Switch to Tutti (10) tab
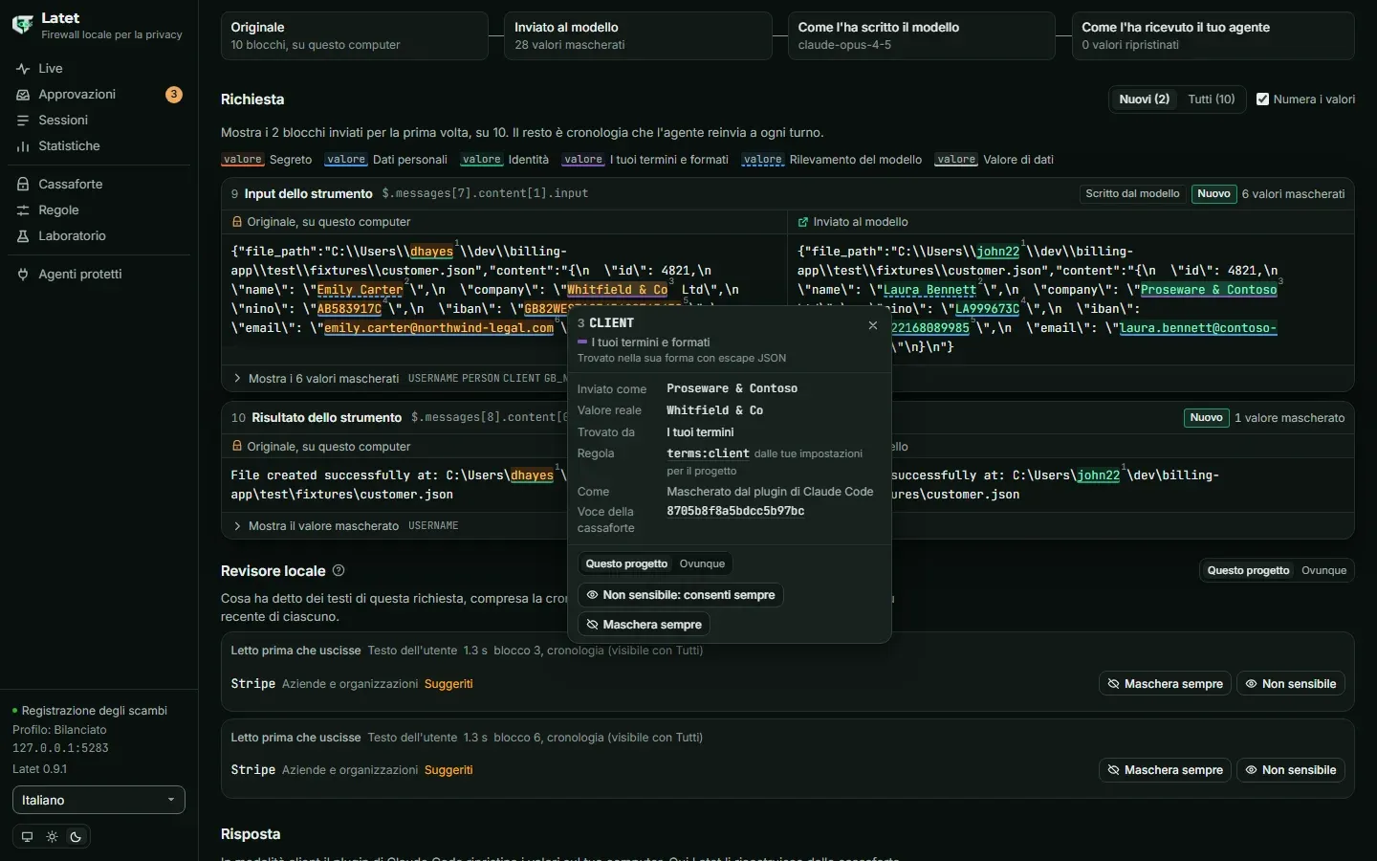 pyautogui.click(x=1211, y=99)
